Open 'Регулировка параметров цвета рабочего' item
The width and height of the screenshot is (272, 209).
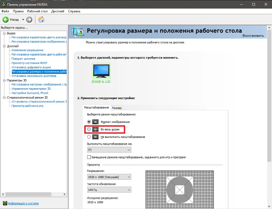[x=39, y=54]
